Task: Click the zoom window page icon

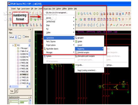Action: click(82, 14)
